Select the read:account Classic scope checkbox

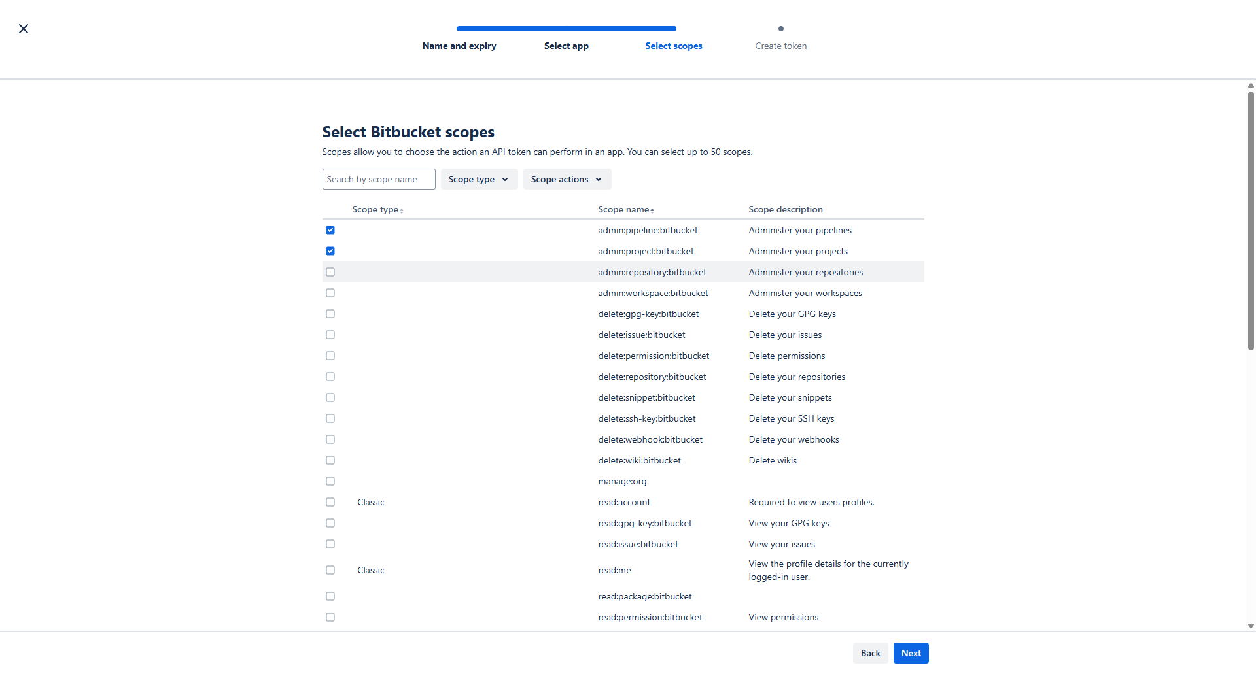coord(330,502)
